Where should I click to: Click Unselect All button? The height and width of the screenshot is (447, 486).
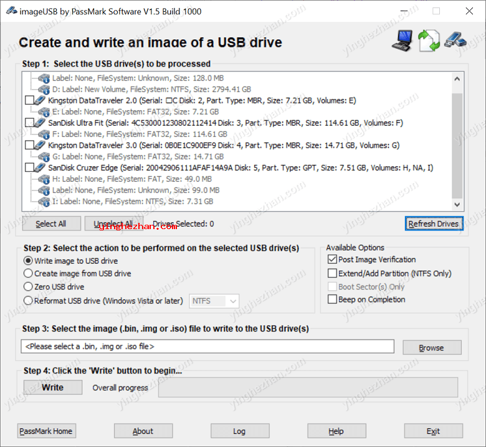(114, 223)
